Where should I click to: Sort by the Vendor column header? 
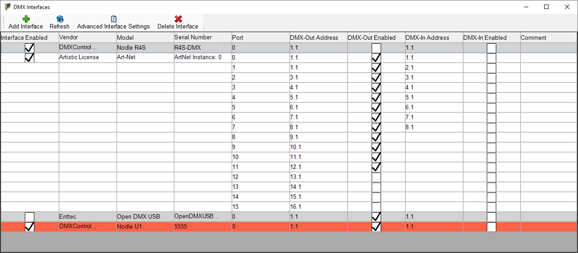87,37
